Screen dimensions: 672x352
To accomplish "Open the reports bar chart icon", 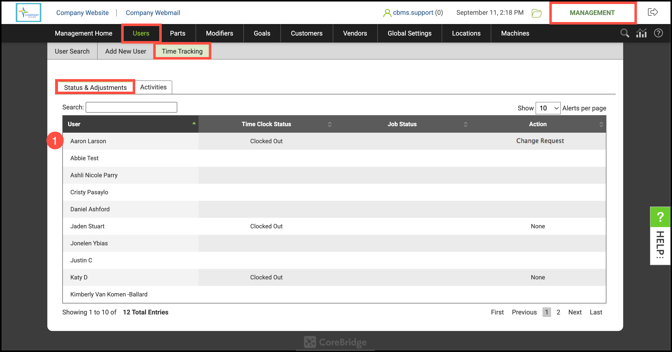I will (x=641, y=33).
